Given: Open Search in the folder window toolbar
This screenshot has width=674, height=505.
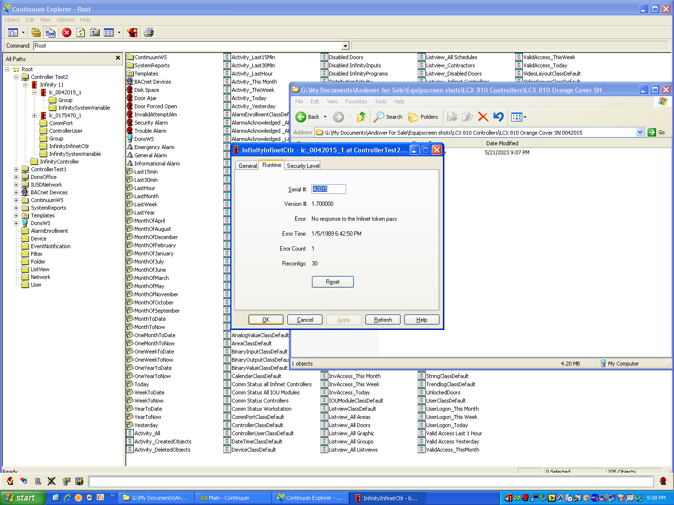Looking at the screenshot, I should [388, 117].
